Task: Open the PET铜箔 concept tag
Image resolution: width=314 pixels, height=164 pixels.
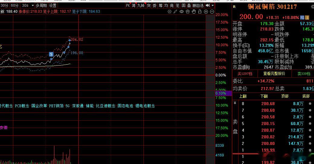Action: point(56,106)
